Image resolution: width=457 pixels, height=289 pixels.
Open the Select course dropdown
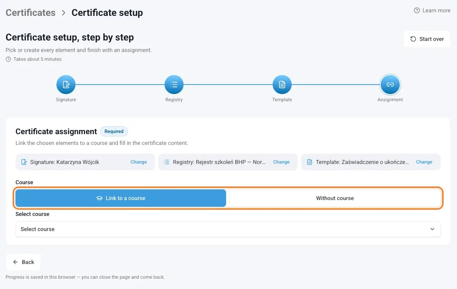[x=228, y=229]
